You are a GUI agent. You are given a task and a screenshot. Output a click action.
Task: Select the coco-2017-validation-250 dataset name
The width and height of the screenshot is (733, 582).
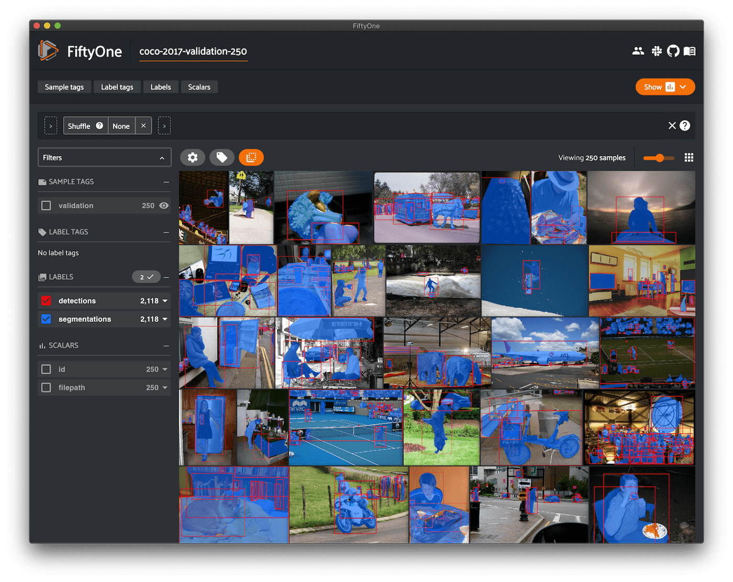(193, 51)
